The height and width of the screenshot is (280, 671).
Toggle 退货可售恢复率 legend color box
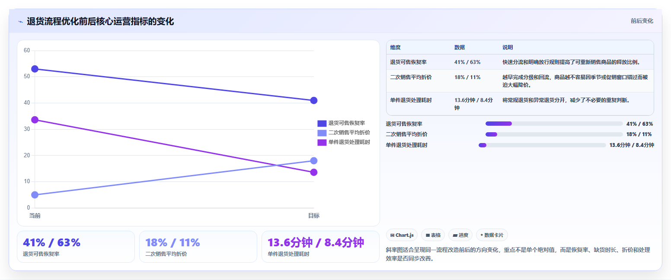[x=322, y=124]
